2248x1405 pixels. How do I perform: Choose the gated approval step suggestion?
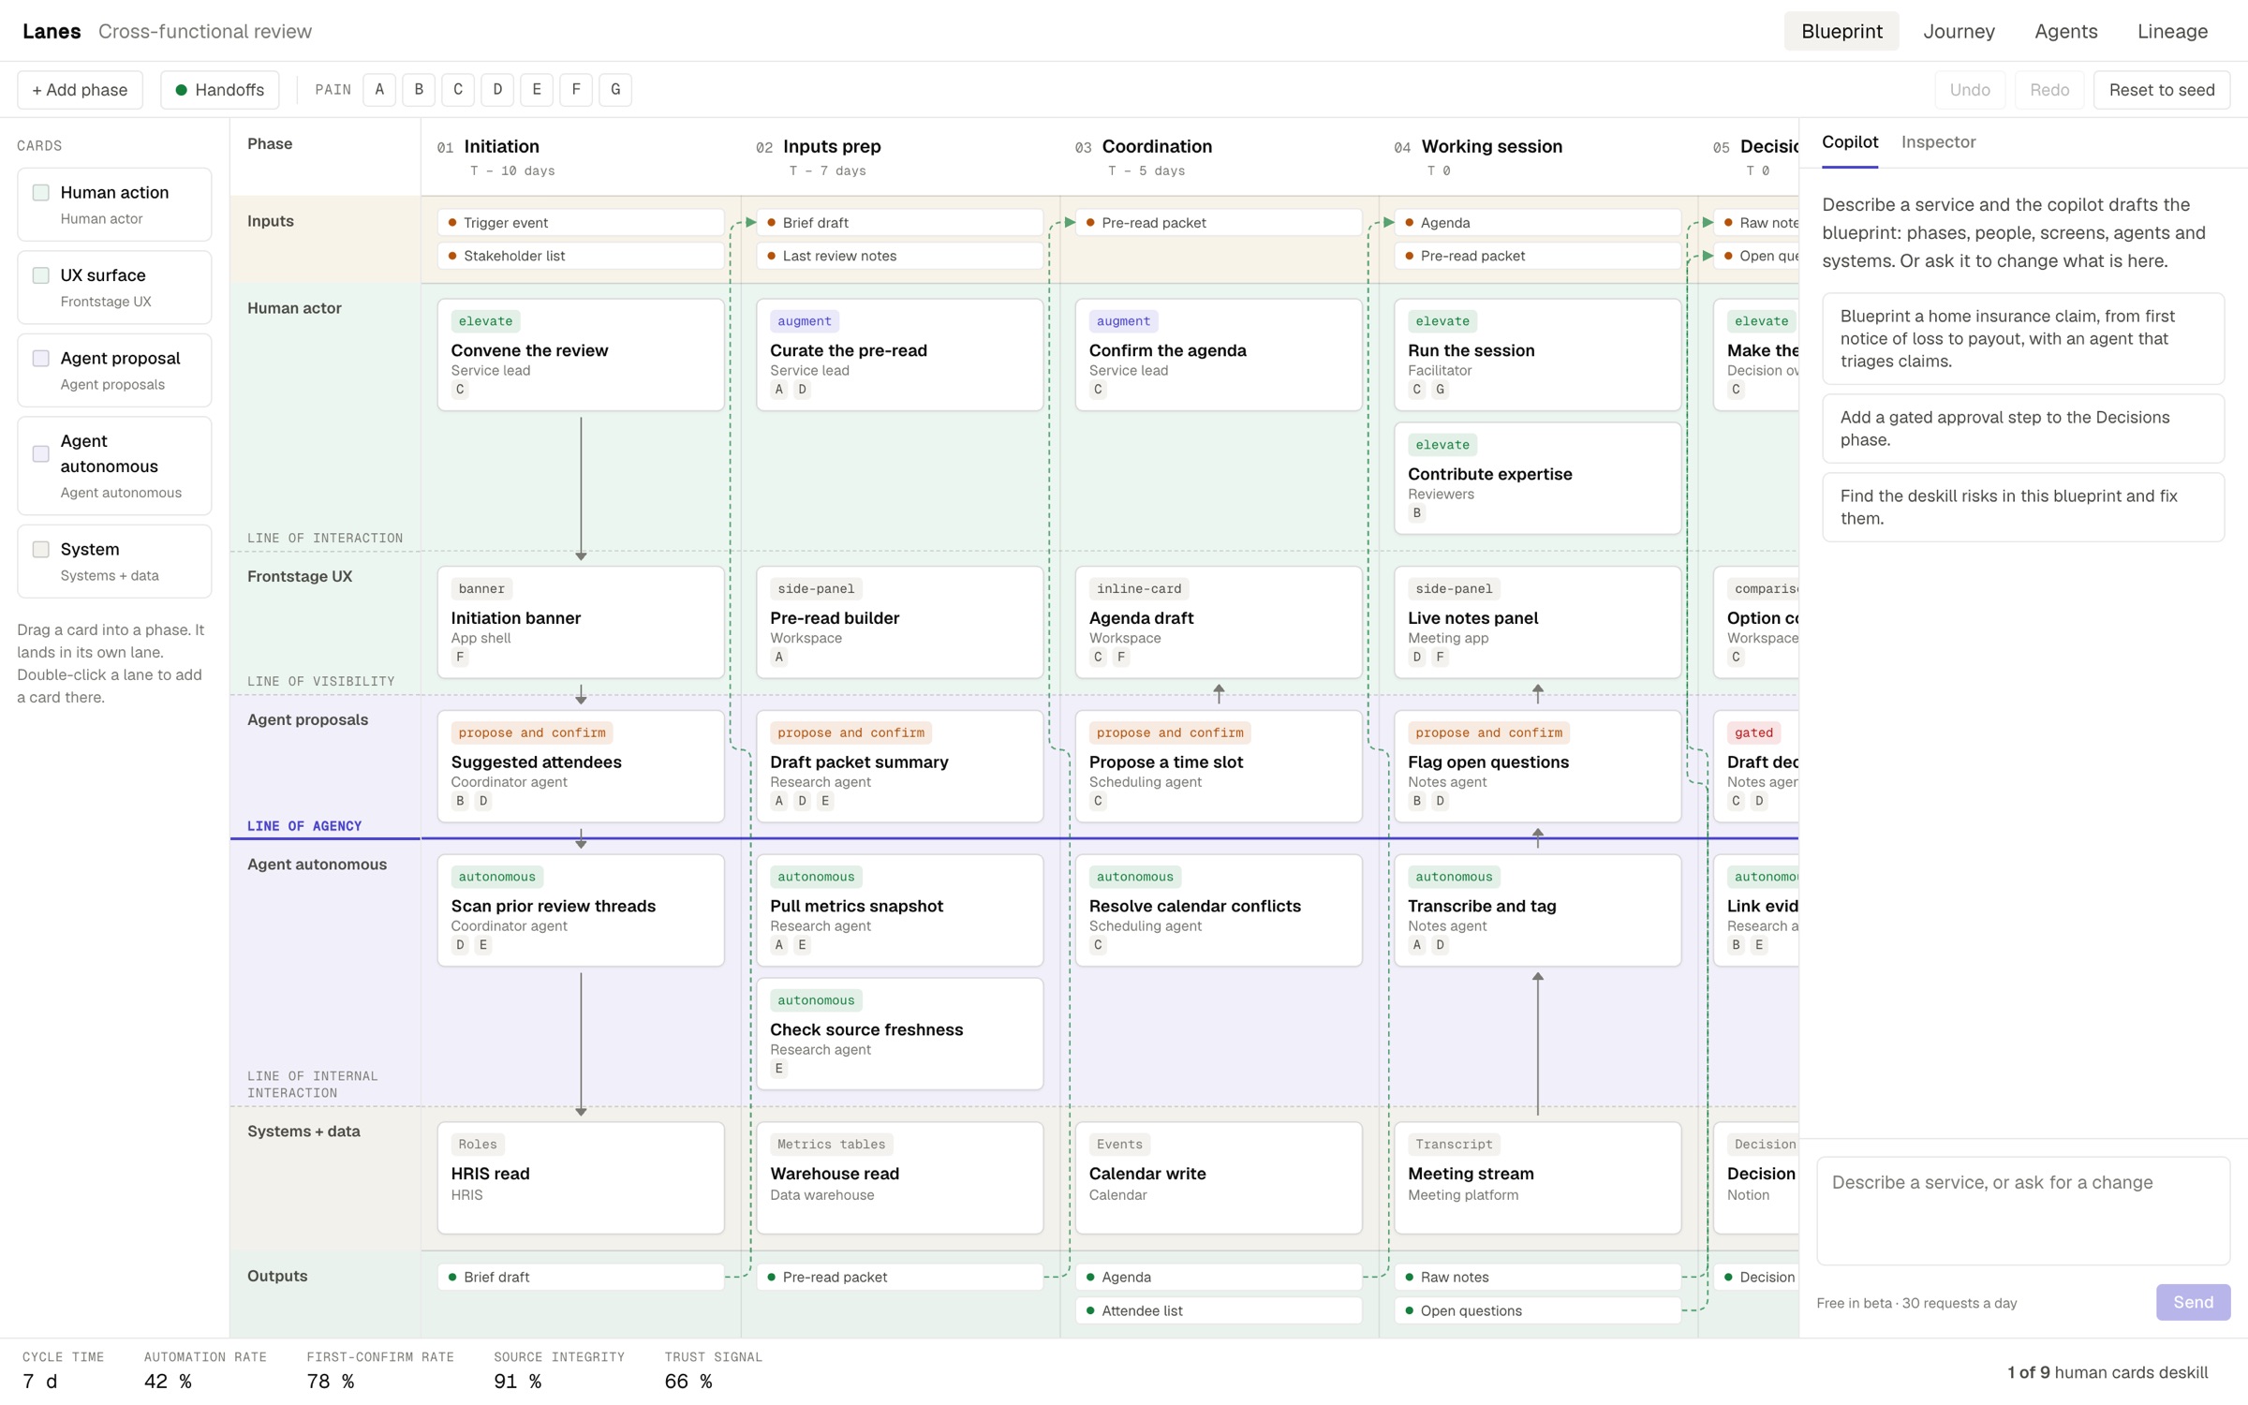(x=2023, y=428)
